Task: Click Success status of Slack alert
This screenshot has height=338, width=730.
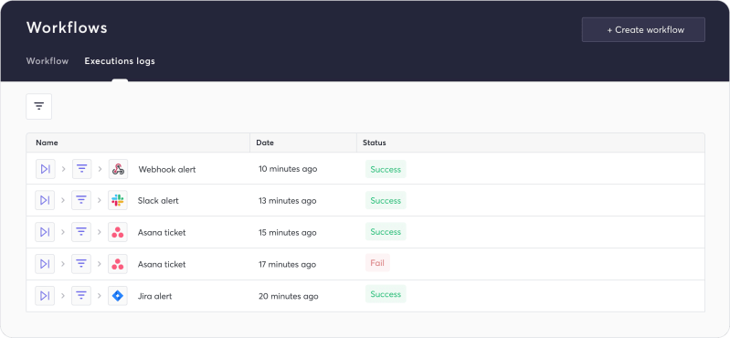Action: click(386, 201)
